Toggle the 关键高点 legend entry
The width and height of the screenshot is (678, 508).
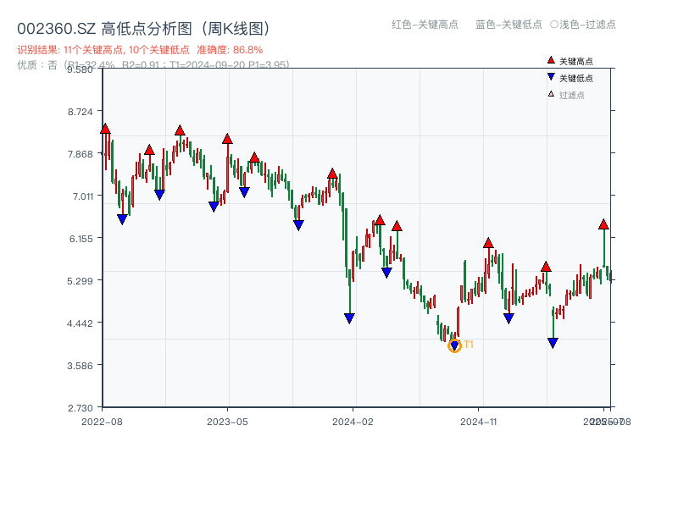point(570,61)
